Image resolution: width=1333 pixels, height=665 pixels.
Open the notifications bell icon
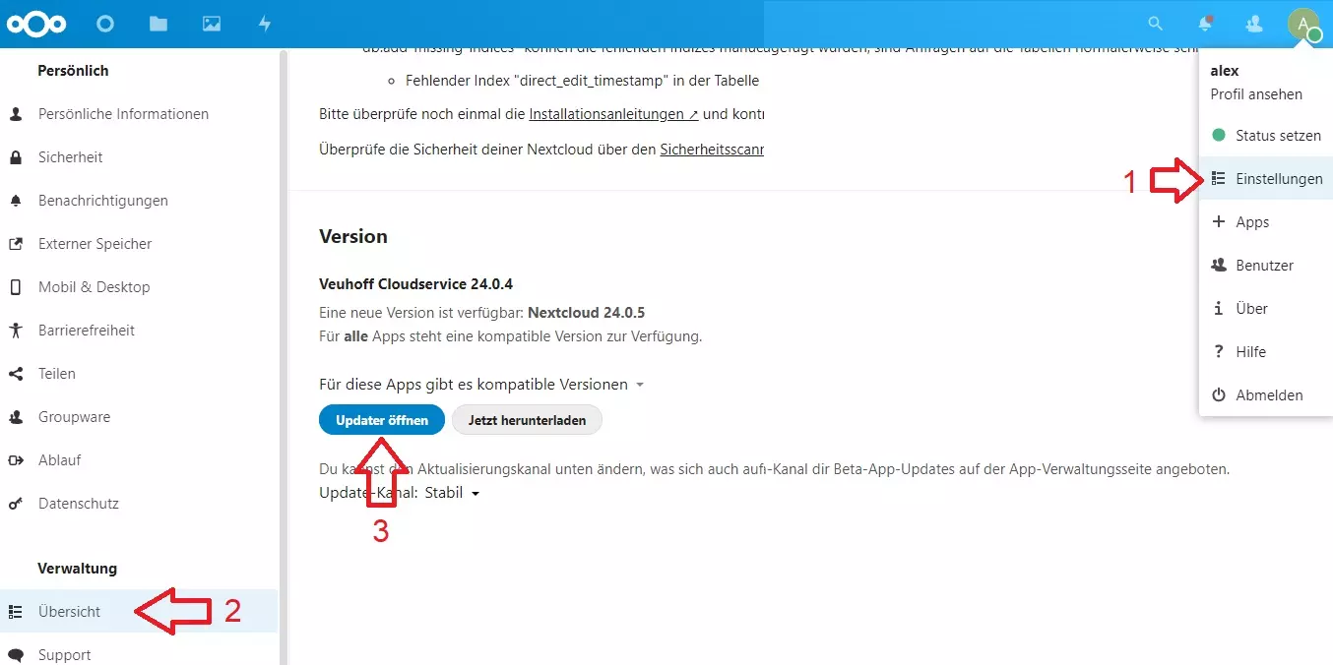tap(1205, 24)
